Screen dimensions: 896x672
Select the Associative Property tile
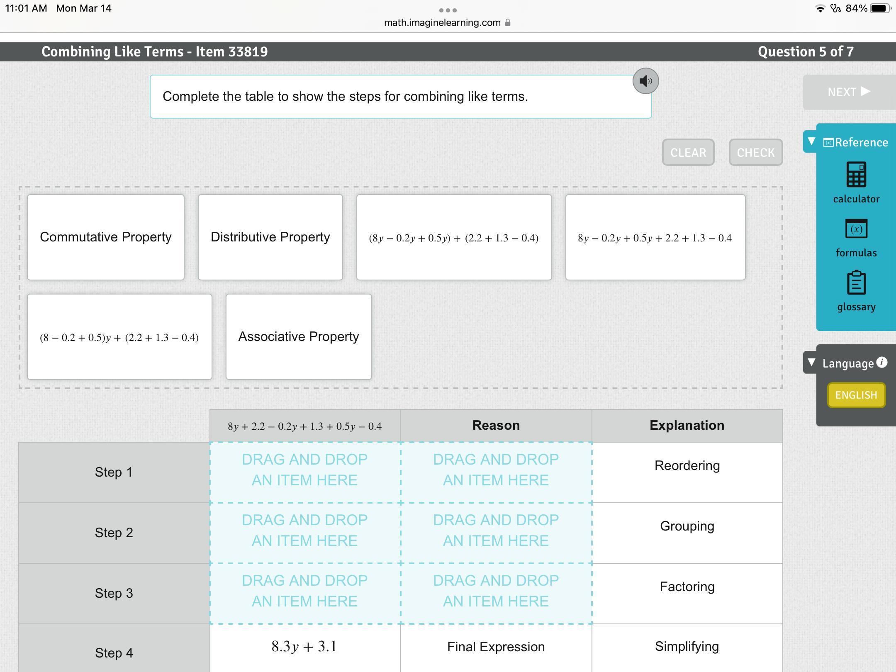point(298,337)
